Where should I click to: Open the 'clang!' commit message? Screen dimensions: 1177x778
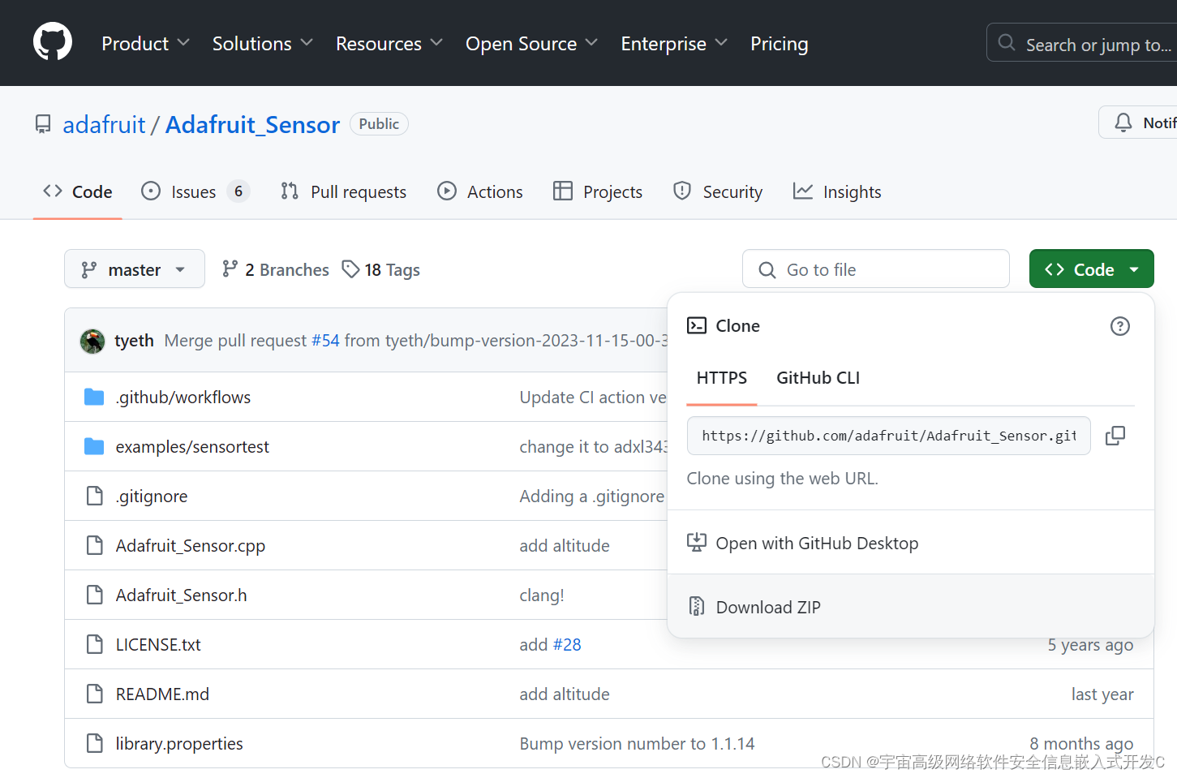coord(542,595)
